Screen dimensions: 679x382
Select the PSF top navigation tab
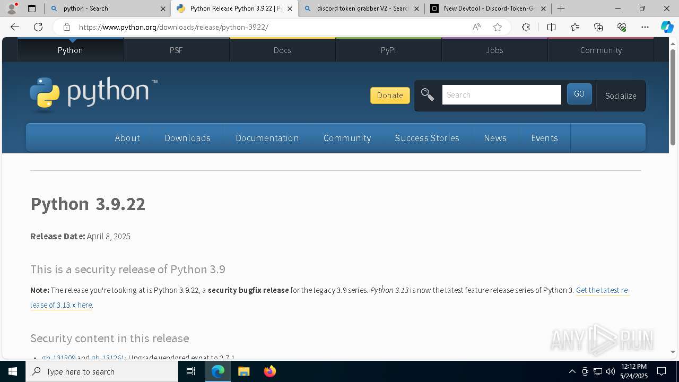(176, 50)
